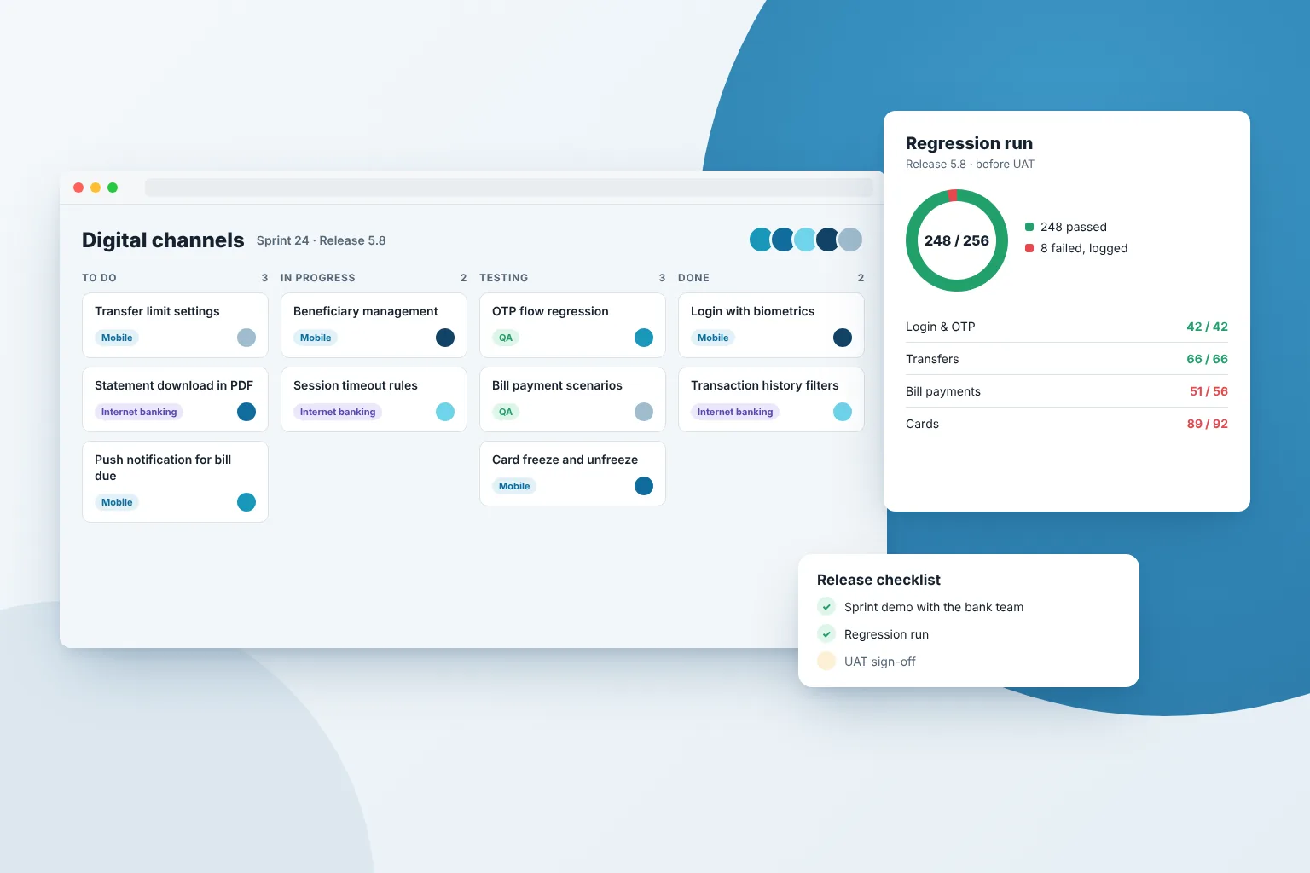Image resolution: width=1310 pixels, height=873 pixels.
Task: Open Login with biometrics card
Action: (x=771, y=325)
